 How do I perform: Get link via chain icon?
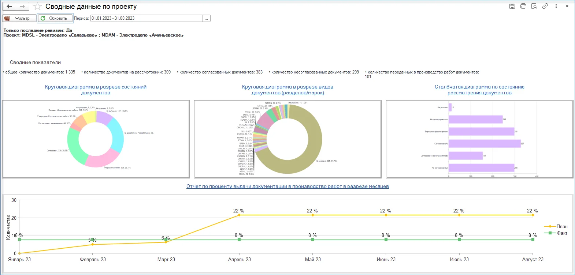[545, 6]
